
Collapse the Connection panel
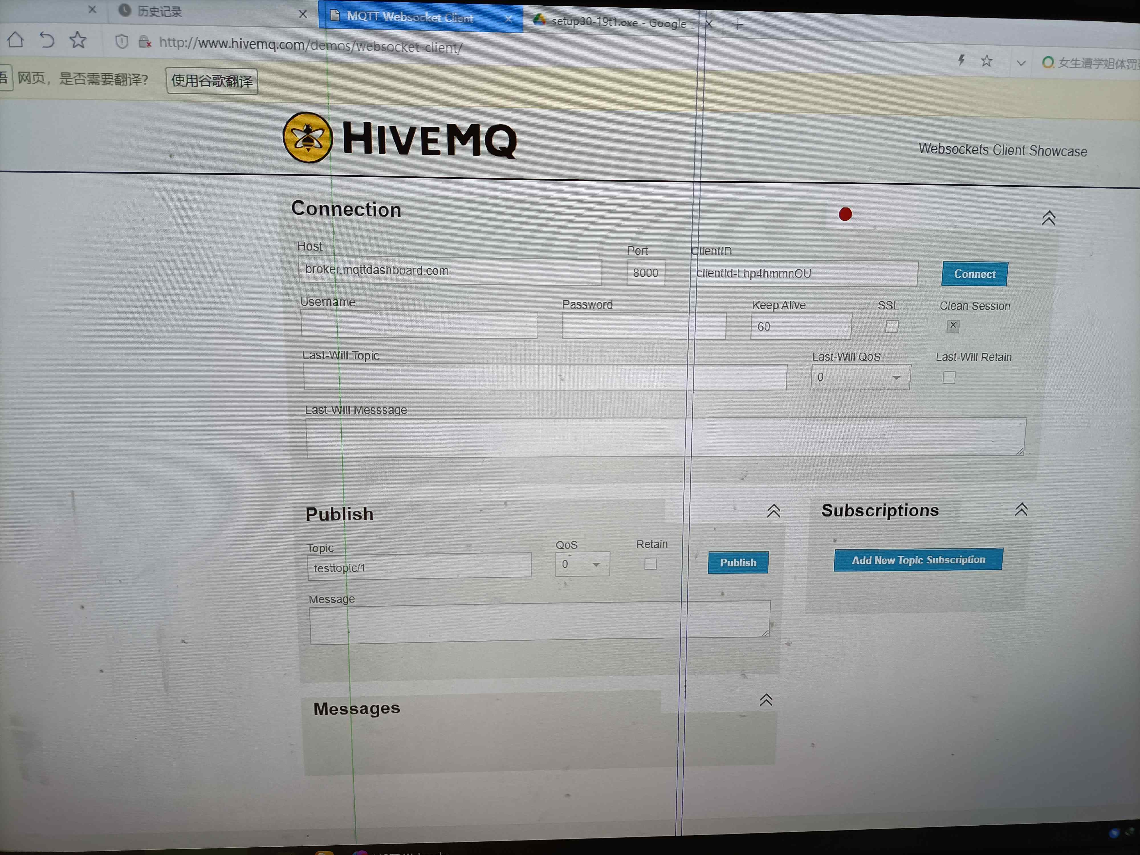click(x=1048, y=218)
